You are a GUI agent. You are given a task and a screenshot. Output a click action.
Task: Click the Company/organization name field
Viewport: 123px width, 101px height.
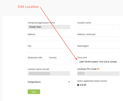tap(49, 27)
